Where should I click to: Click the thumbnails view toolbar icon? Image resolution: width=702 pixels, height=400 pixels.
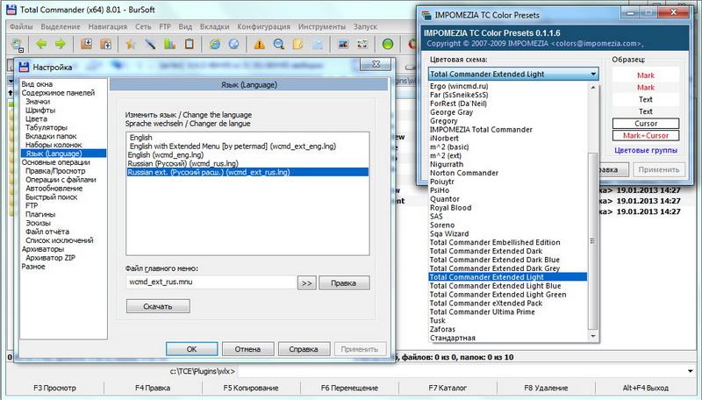[x=362, y=44]
